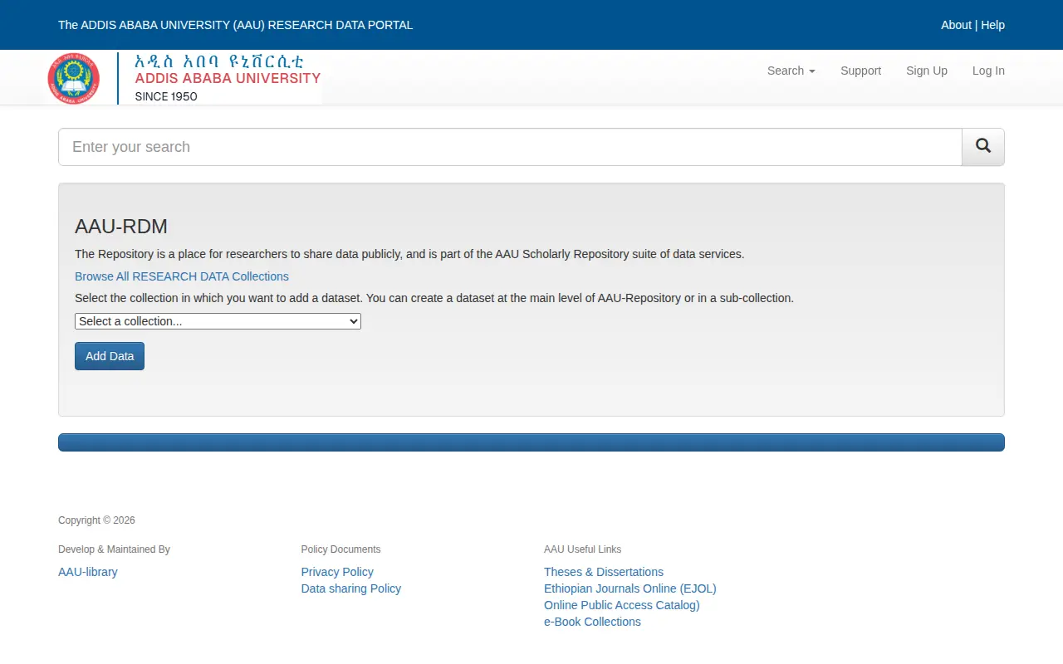Viewport: 1063px width, 664px height.
Task: Open the Log In page
Action: click(x=988, y=71)
